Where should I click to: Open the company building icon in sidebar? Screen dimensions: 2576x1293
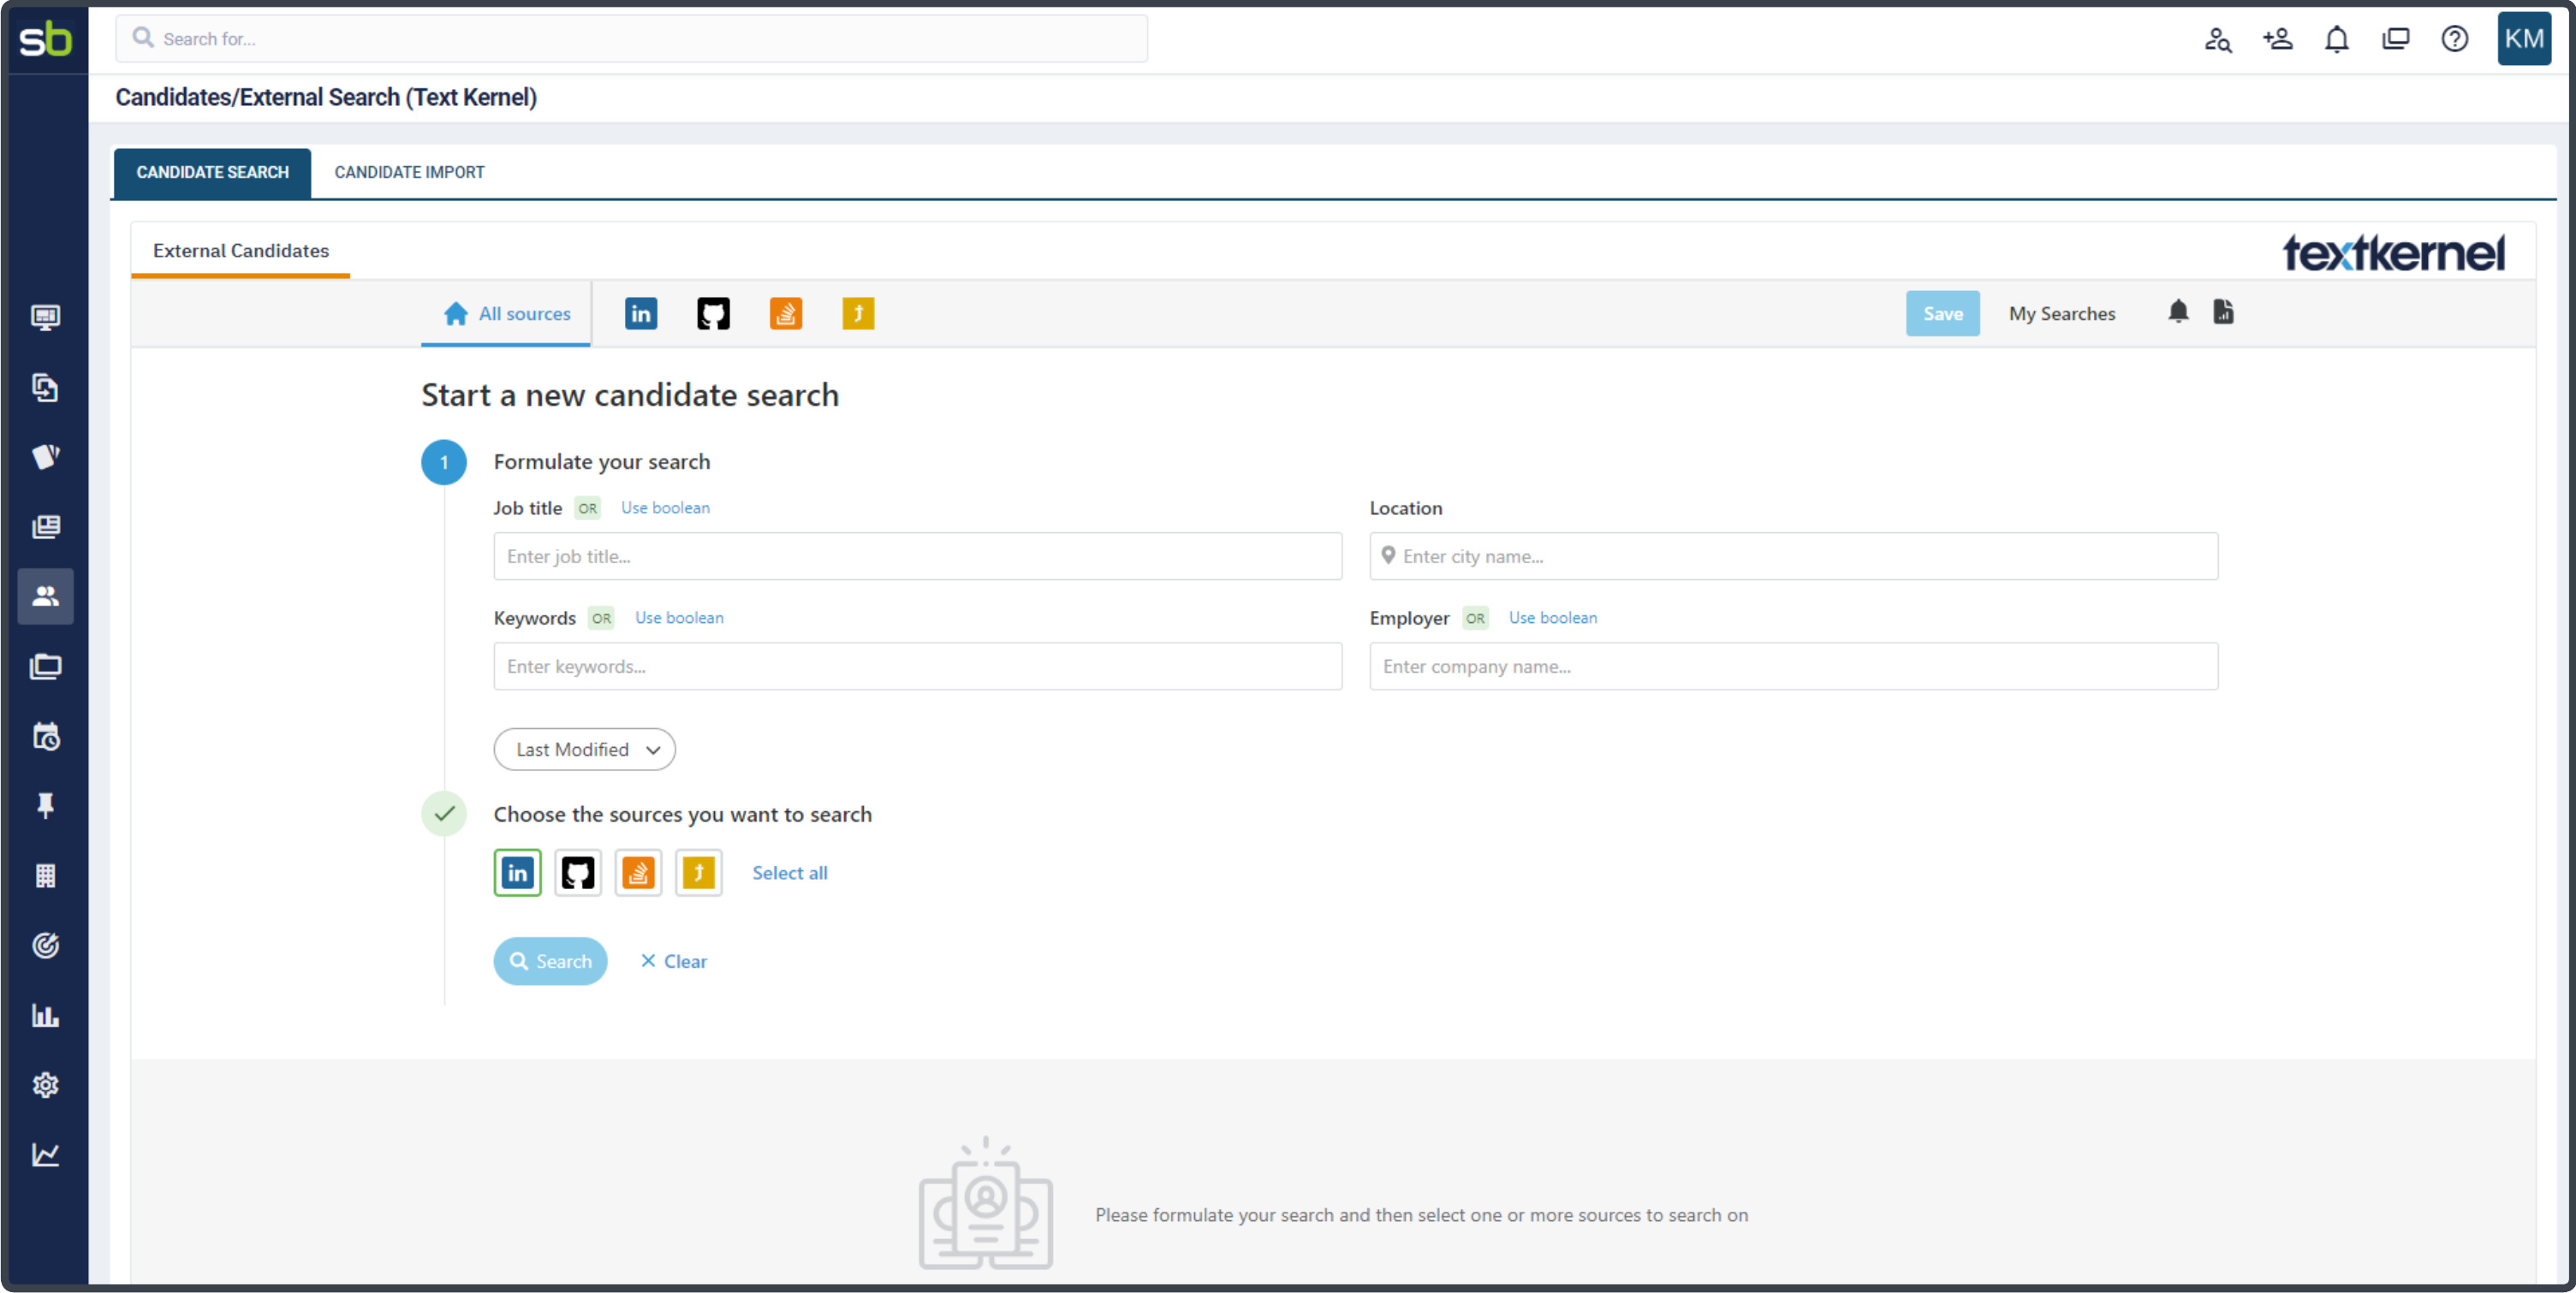click(x=45, y=875)
